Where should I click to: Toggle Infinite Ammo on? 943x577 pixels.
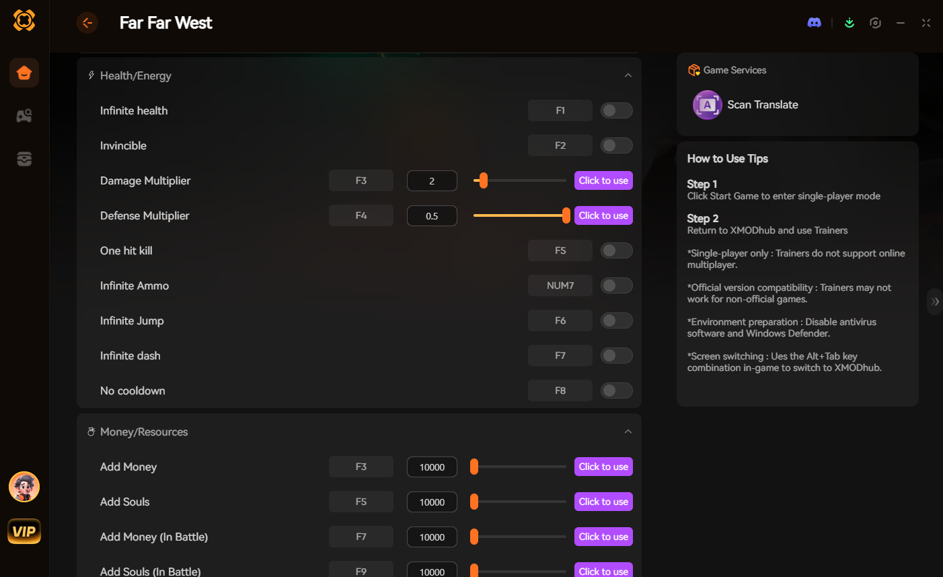[616, 285]
